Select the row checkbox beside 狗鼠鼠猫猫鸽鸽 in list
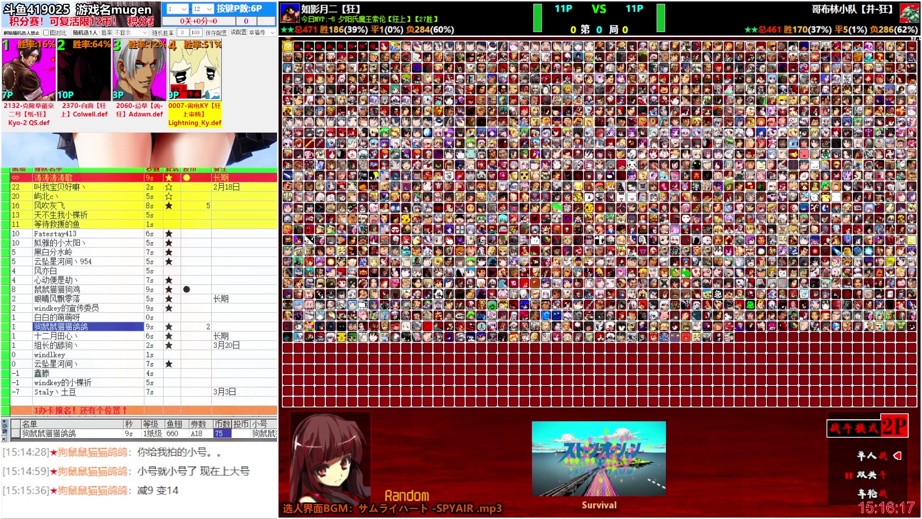The image size is (922, 519). pos(15,433)
